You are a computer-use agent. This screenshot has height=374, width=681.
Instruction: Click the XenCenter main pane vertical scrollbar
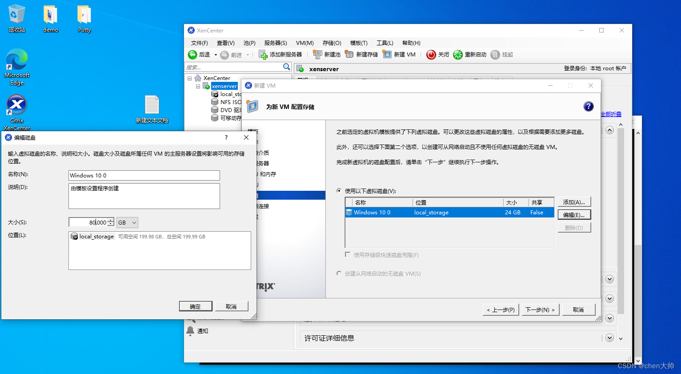point(621,231)
